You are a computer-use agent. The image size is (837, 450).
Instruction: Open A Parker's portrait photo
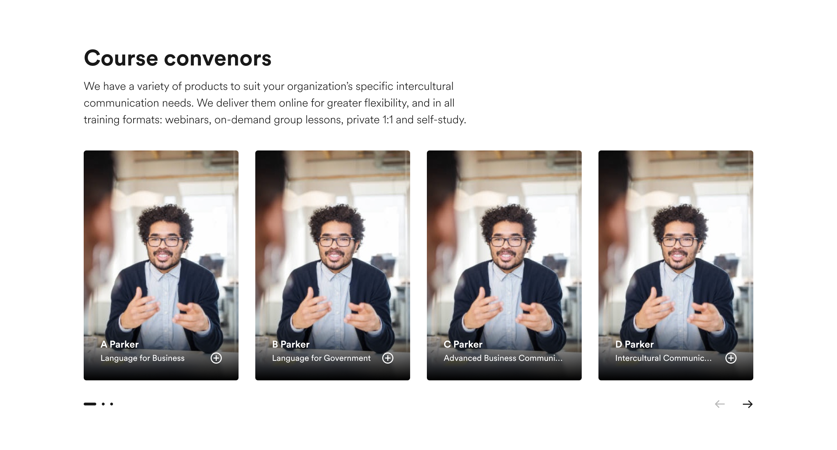pyautogui.click(x=161, y=244)
